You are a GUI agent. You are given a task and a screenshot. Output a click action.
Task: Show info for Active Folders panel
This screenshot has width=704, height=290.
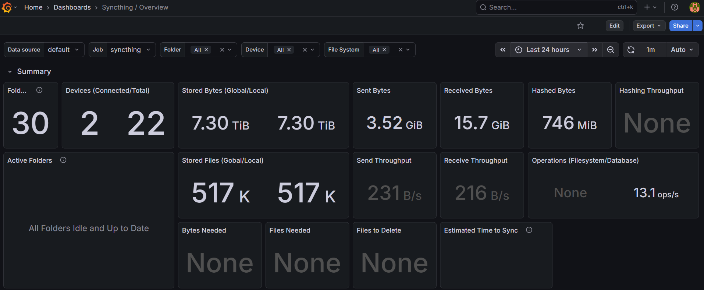[63, 160]
